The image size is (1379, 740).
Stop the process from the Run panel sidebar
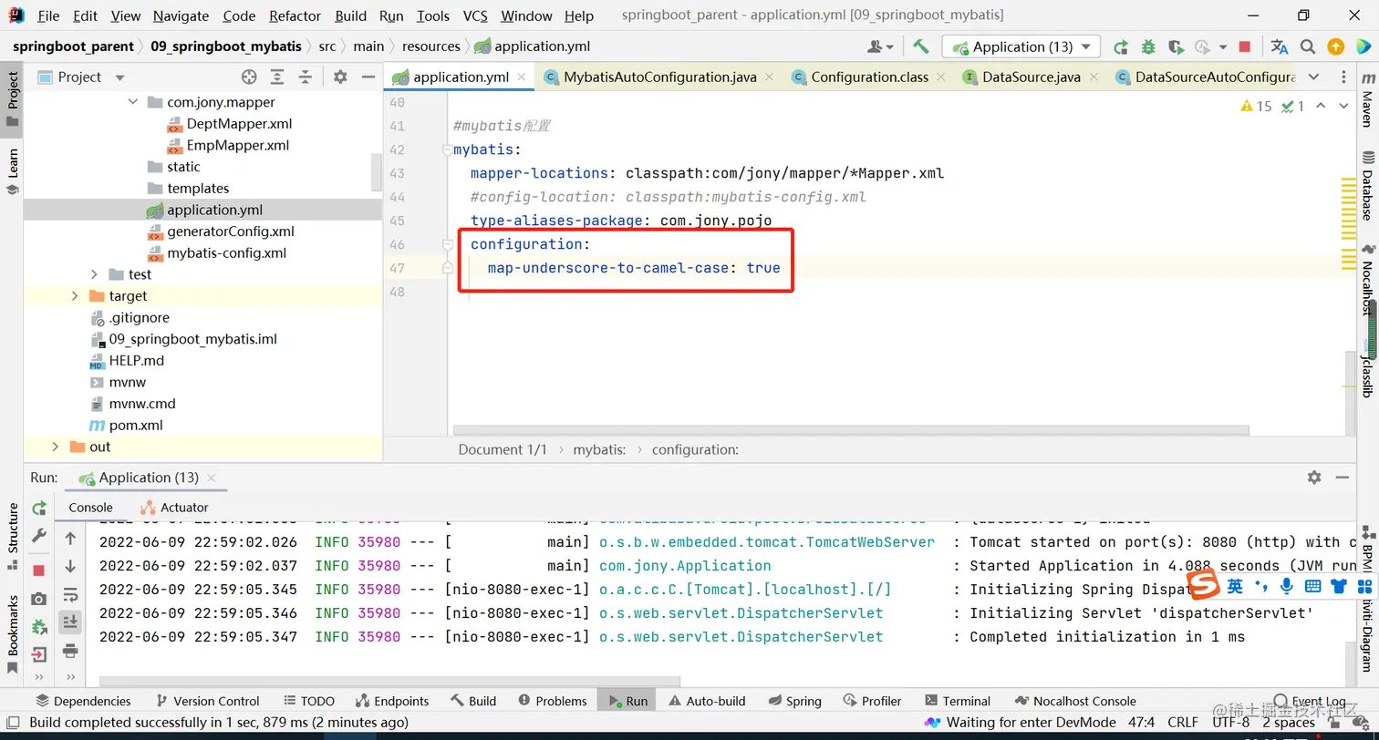coord(39,570)
